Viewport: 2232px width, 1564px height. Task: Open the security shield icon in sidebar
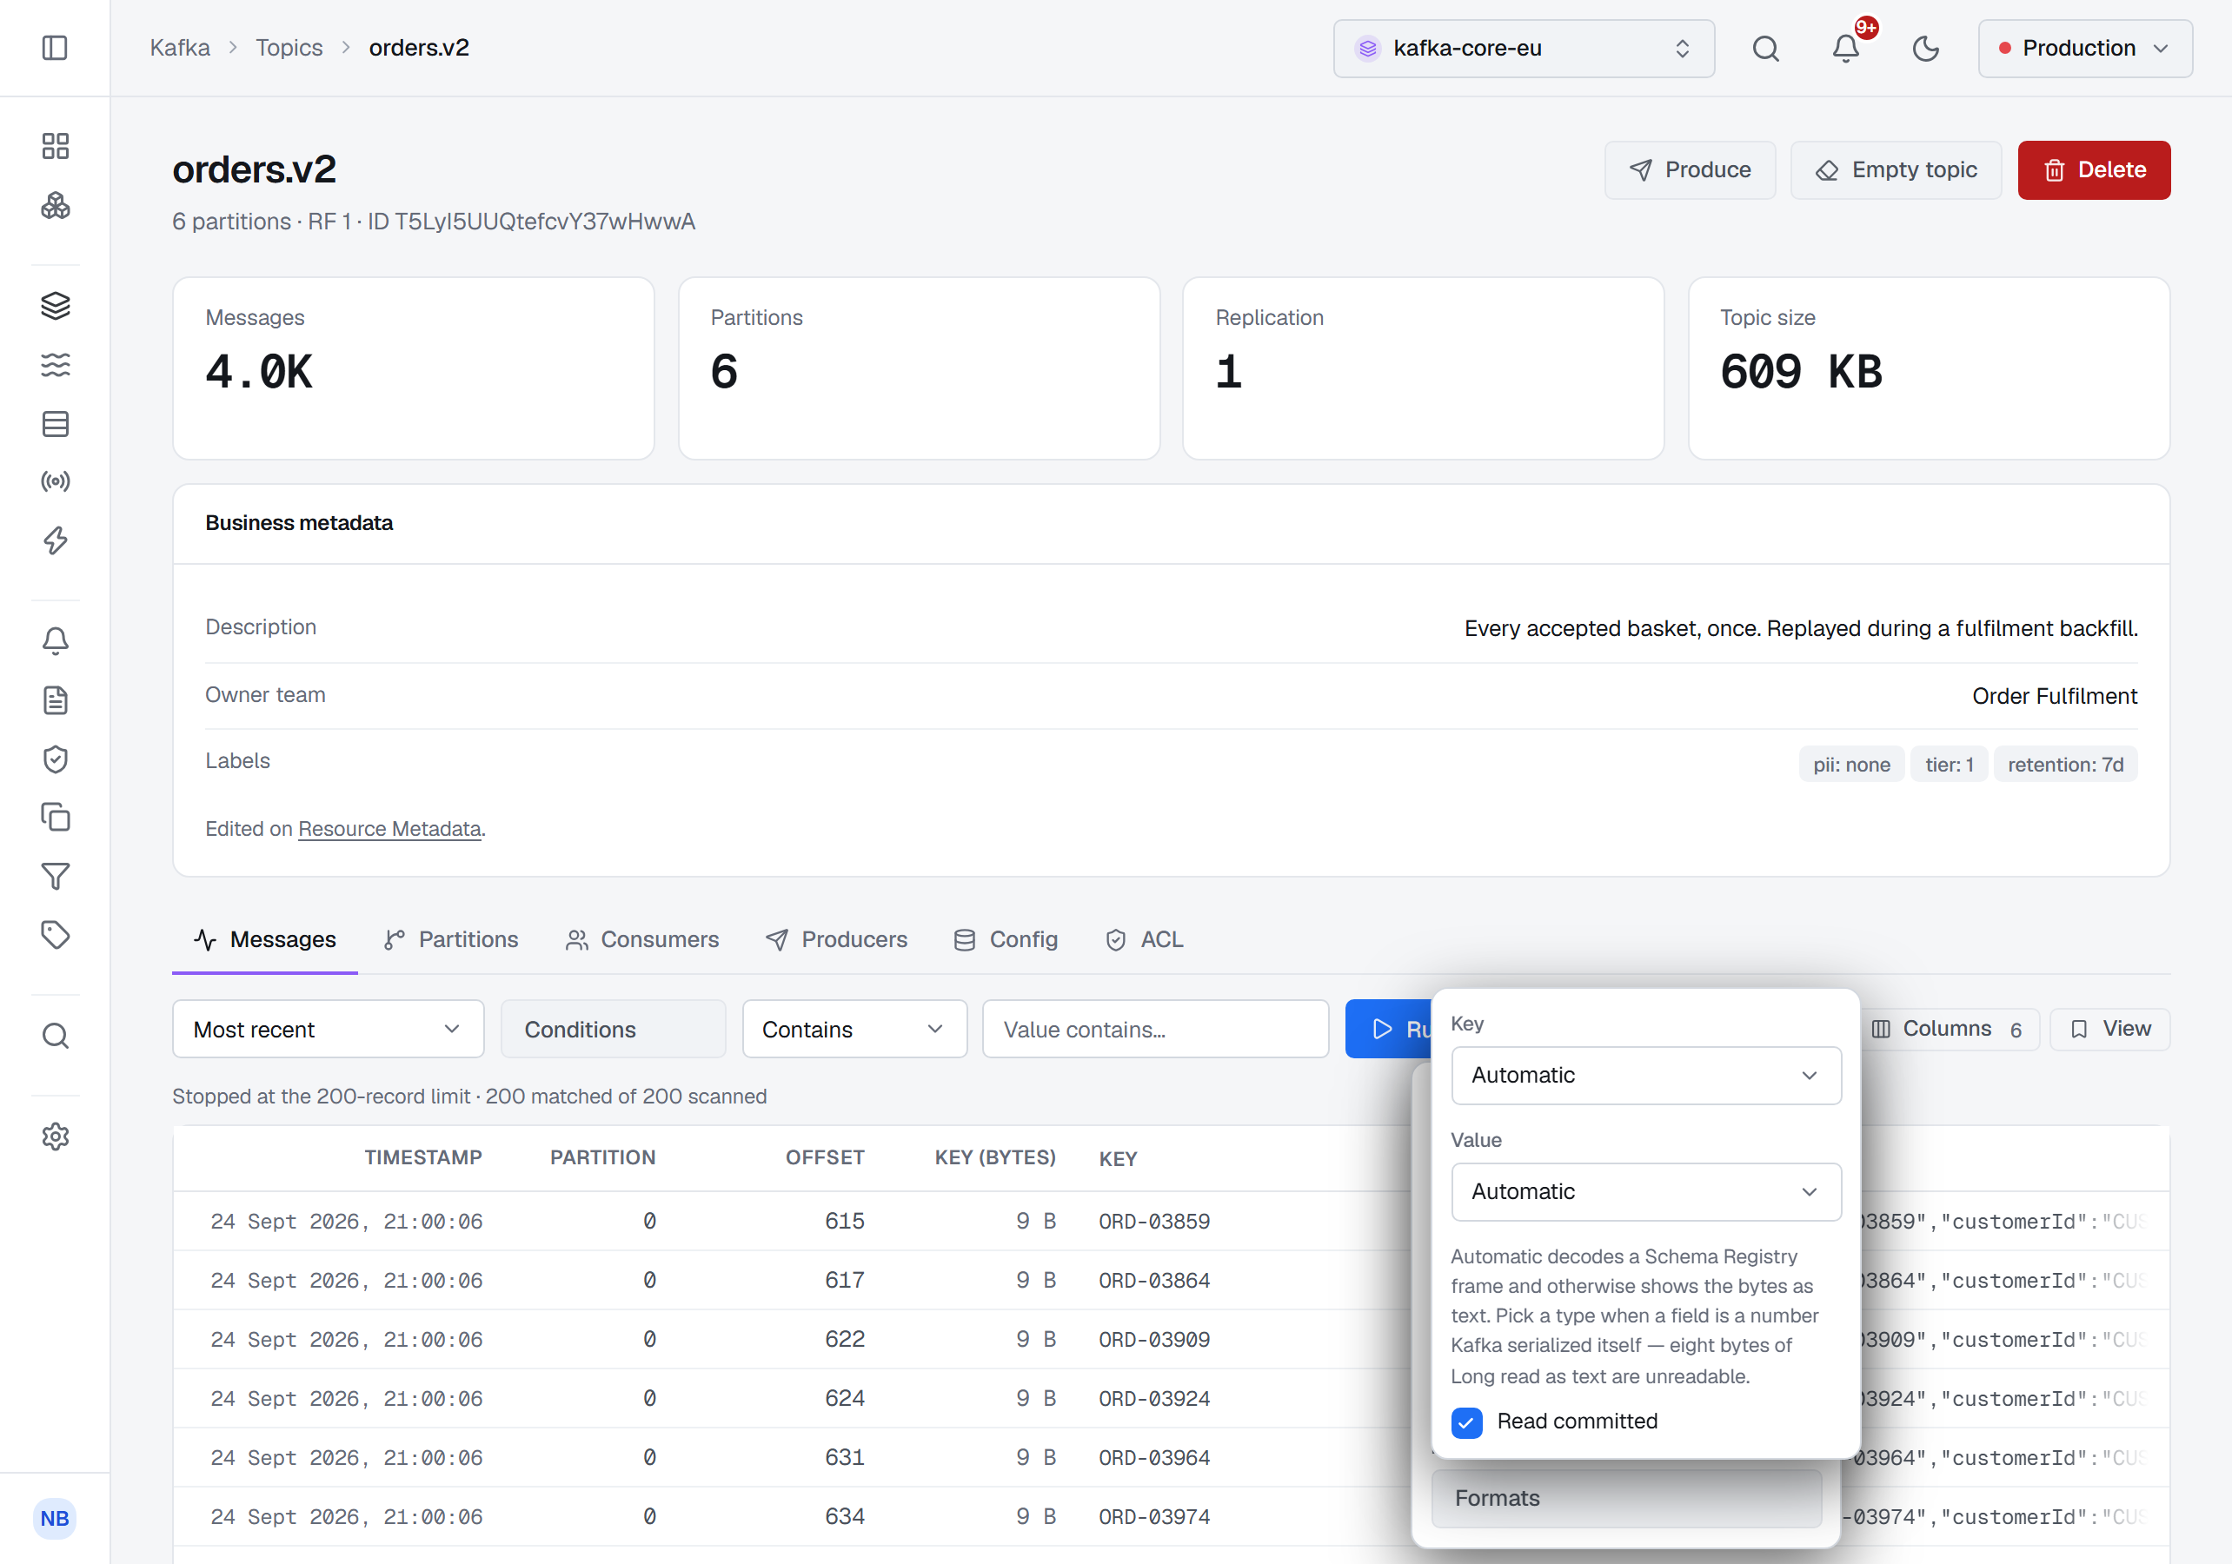56,759
